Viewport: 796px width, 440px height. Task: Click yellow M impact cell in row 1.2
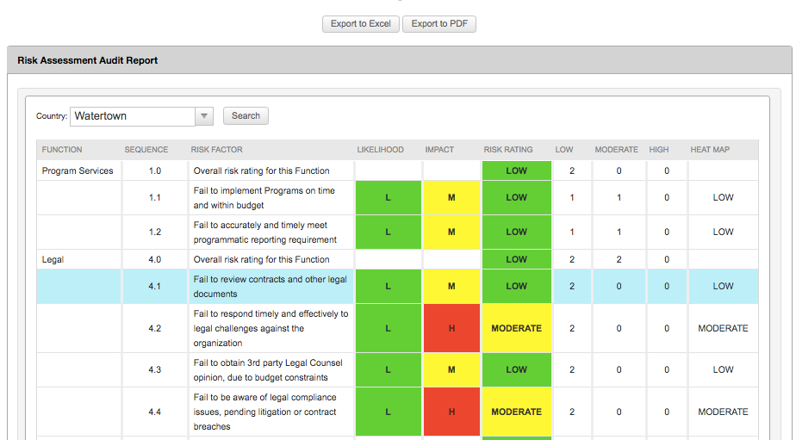[x=451, y=232]
